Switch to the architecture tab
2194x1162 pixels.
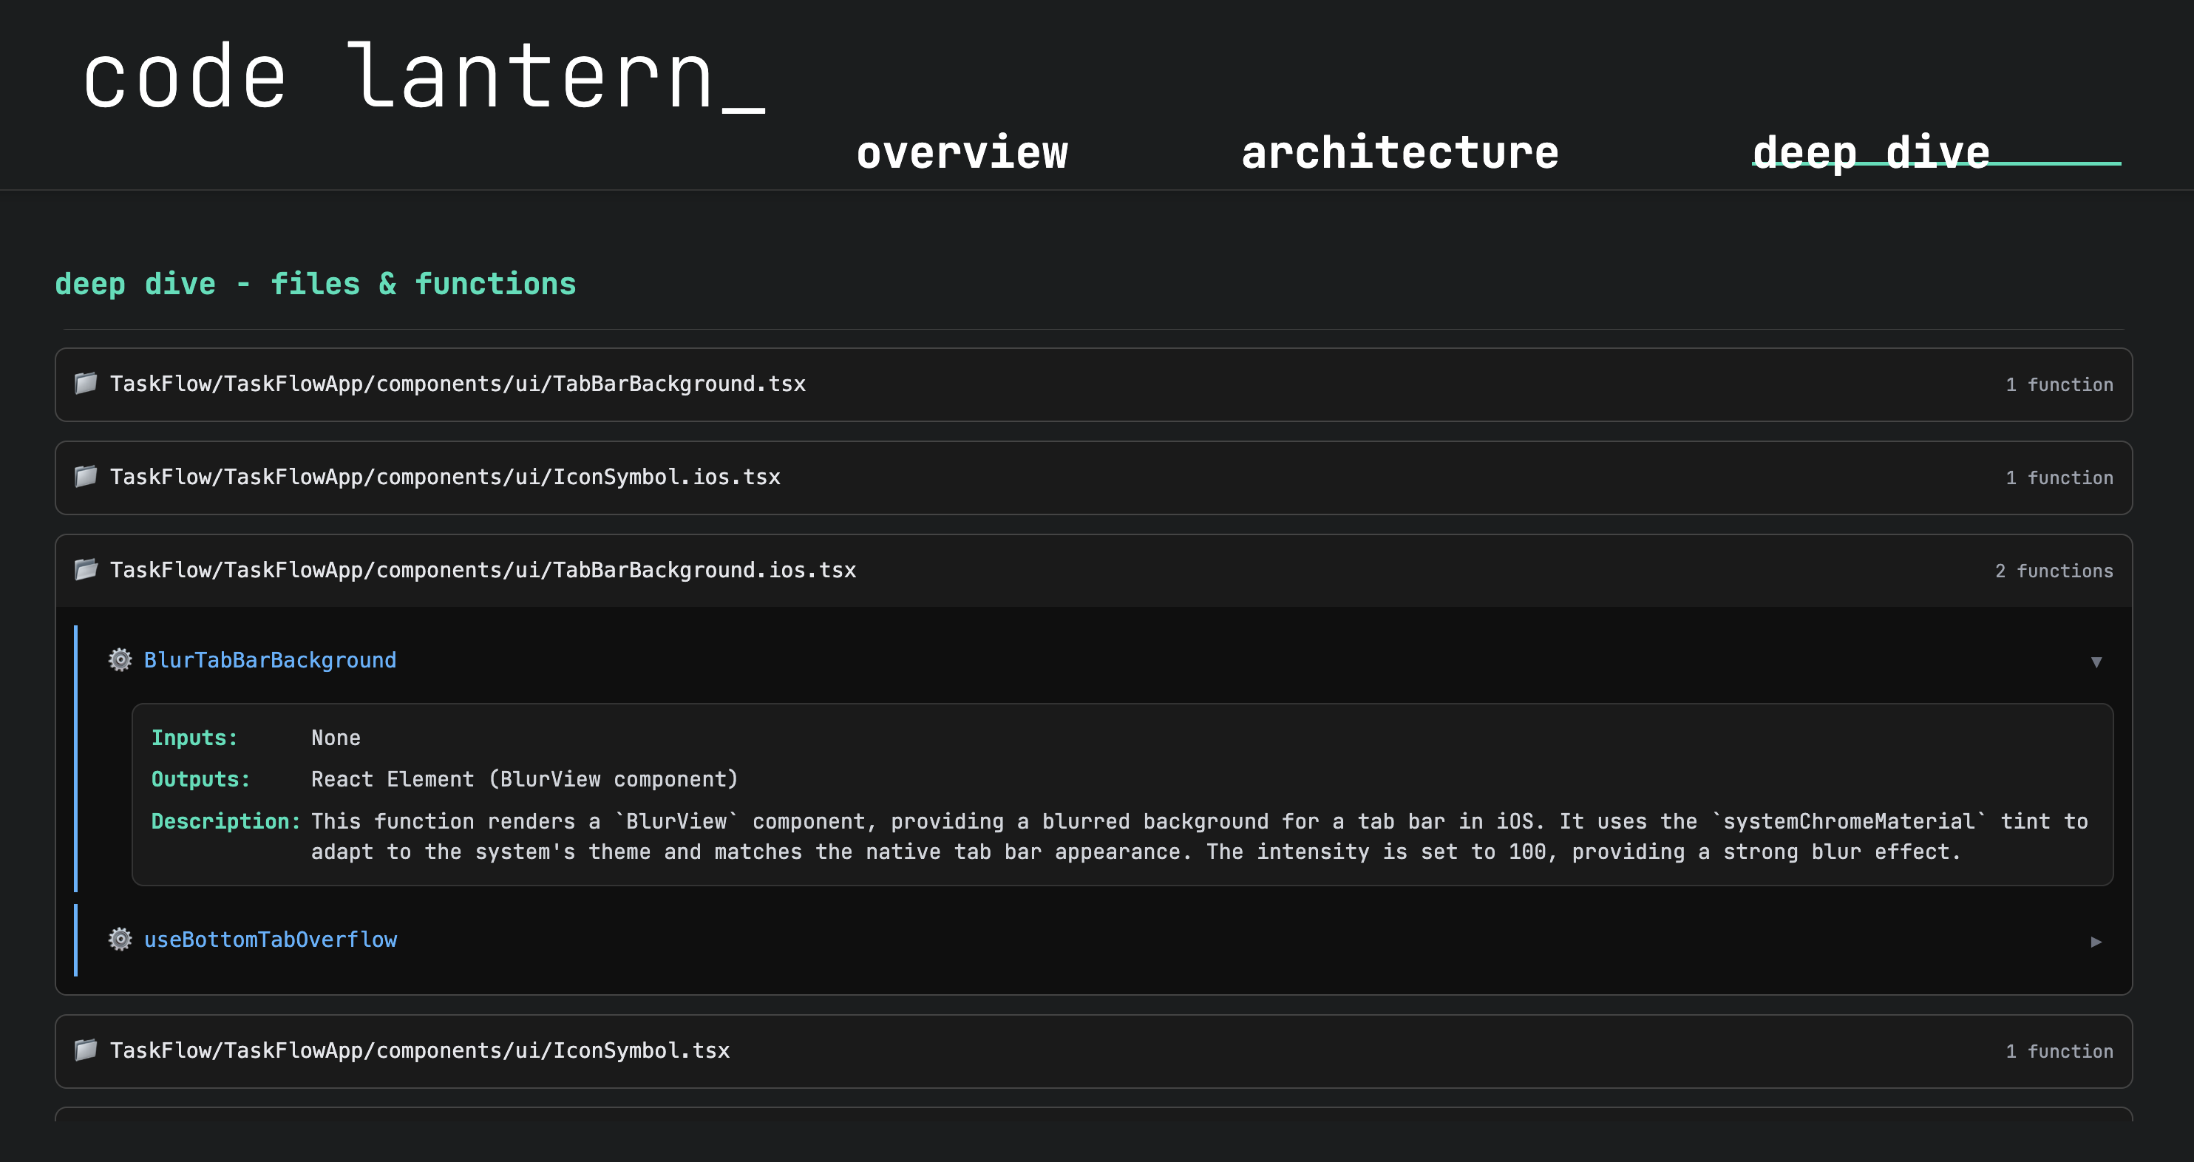click(1399, 153)
